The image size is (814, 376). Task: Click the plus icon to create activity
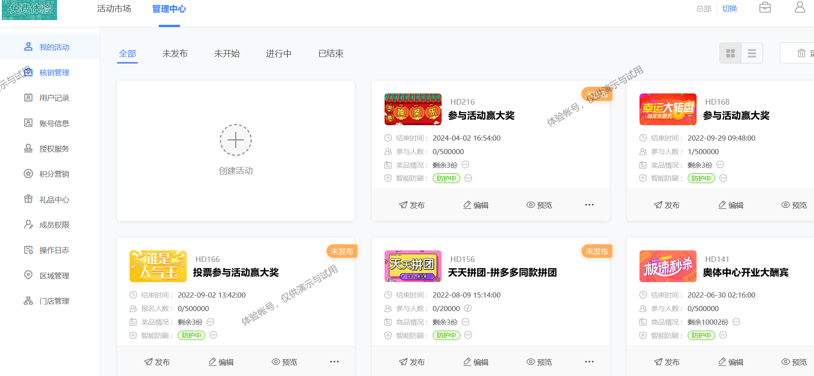[x=236, y=140]
